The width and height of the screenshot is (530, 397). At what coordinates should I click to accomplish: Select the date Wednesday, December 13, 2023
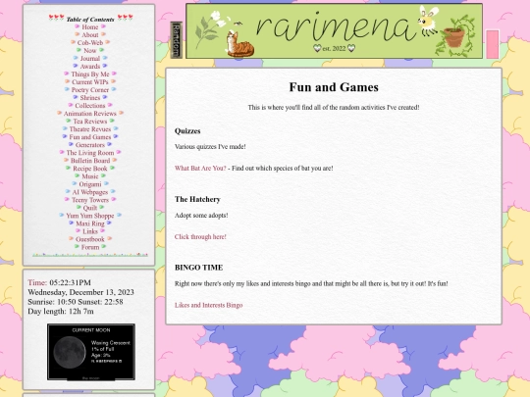point(80,292)
